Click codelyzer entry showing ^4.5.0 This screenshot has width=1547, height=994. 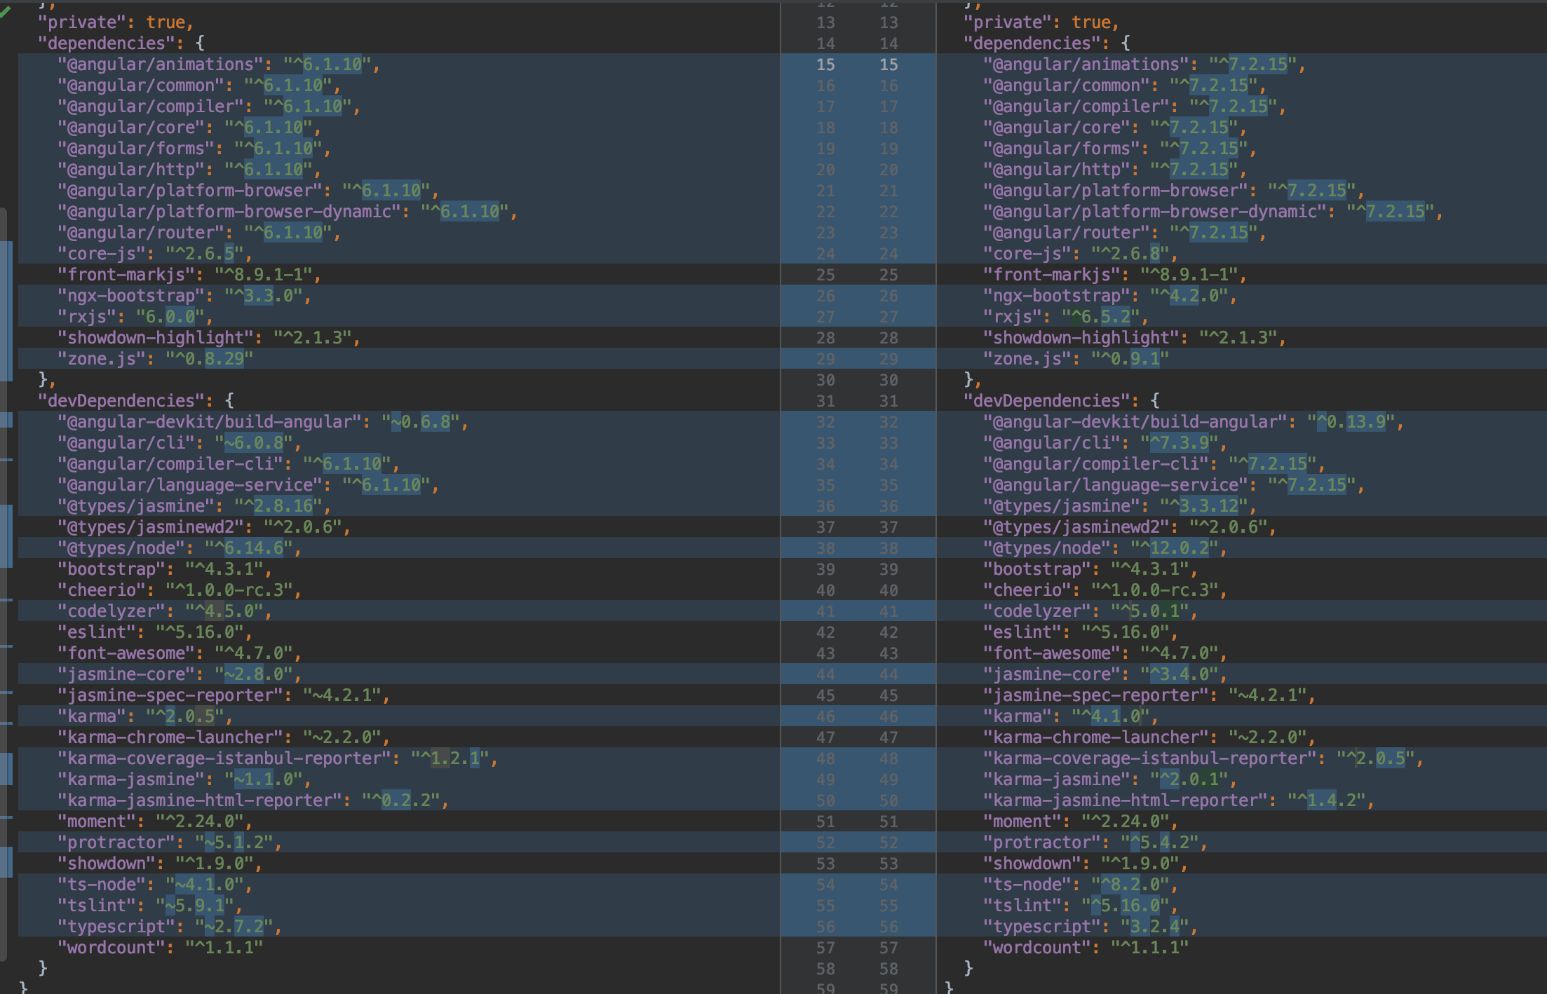click(165, 611)
